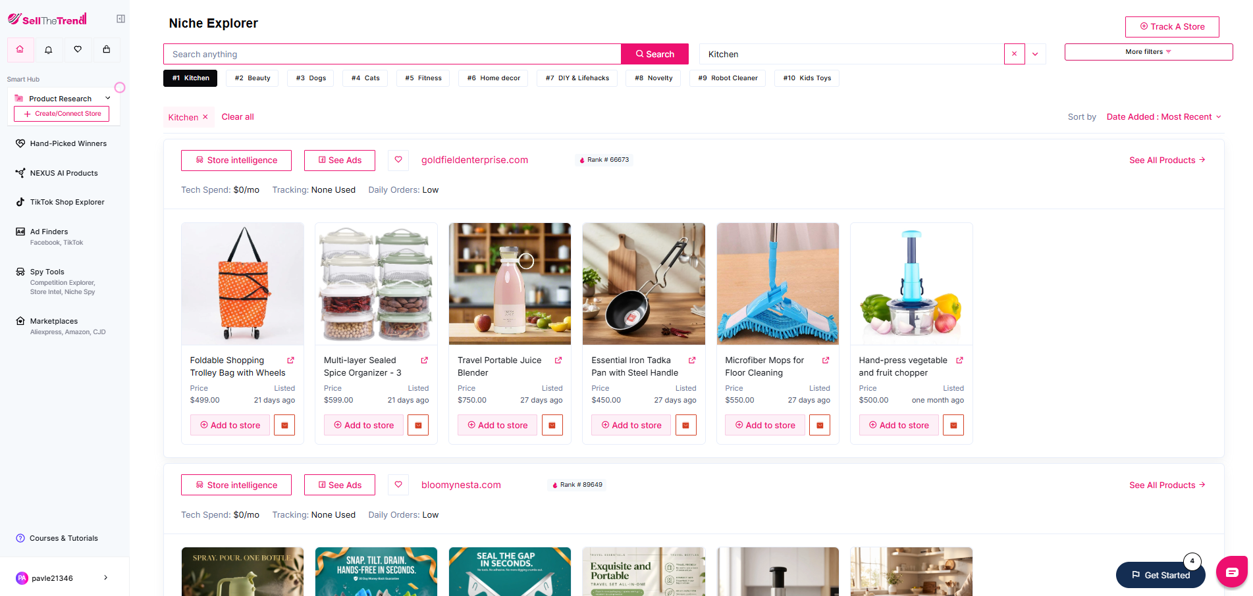Open Microfiber Mops product thumbnail

(778, 284)
